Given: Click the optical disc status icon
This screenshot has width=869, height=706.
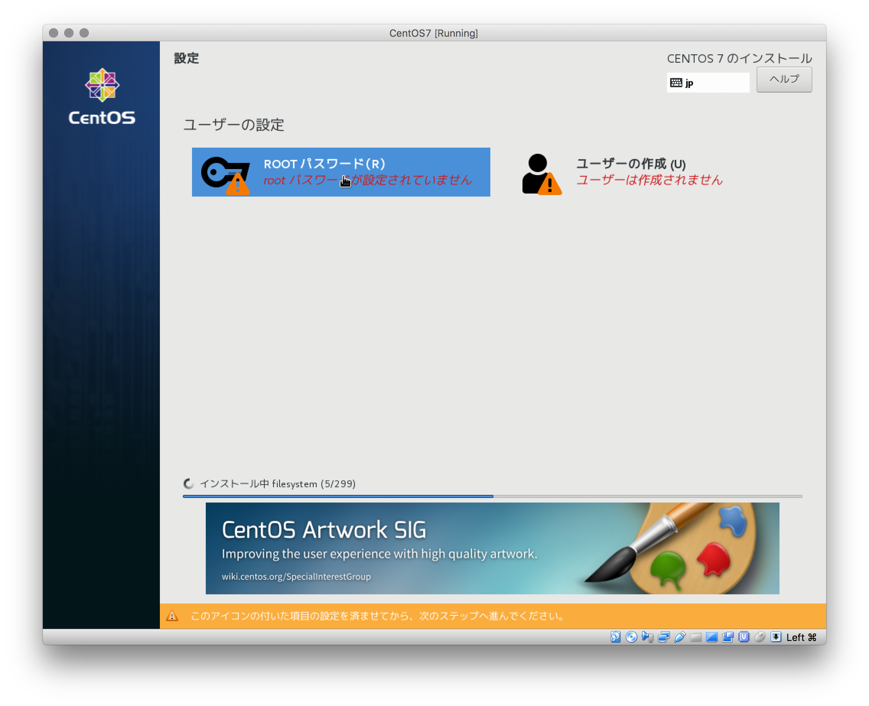Looking at the screenshot, I should pos(631,637).
